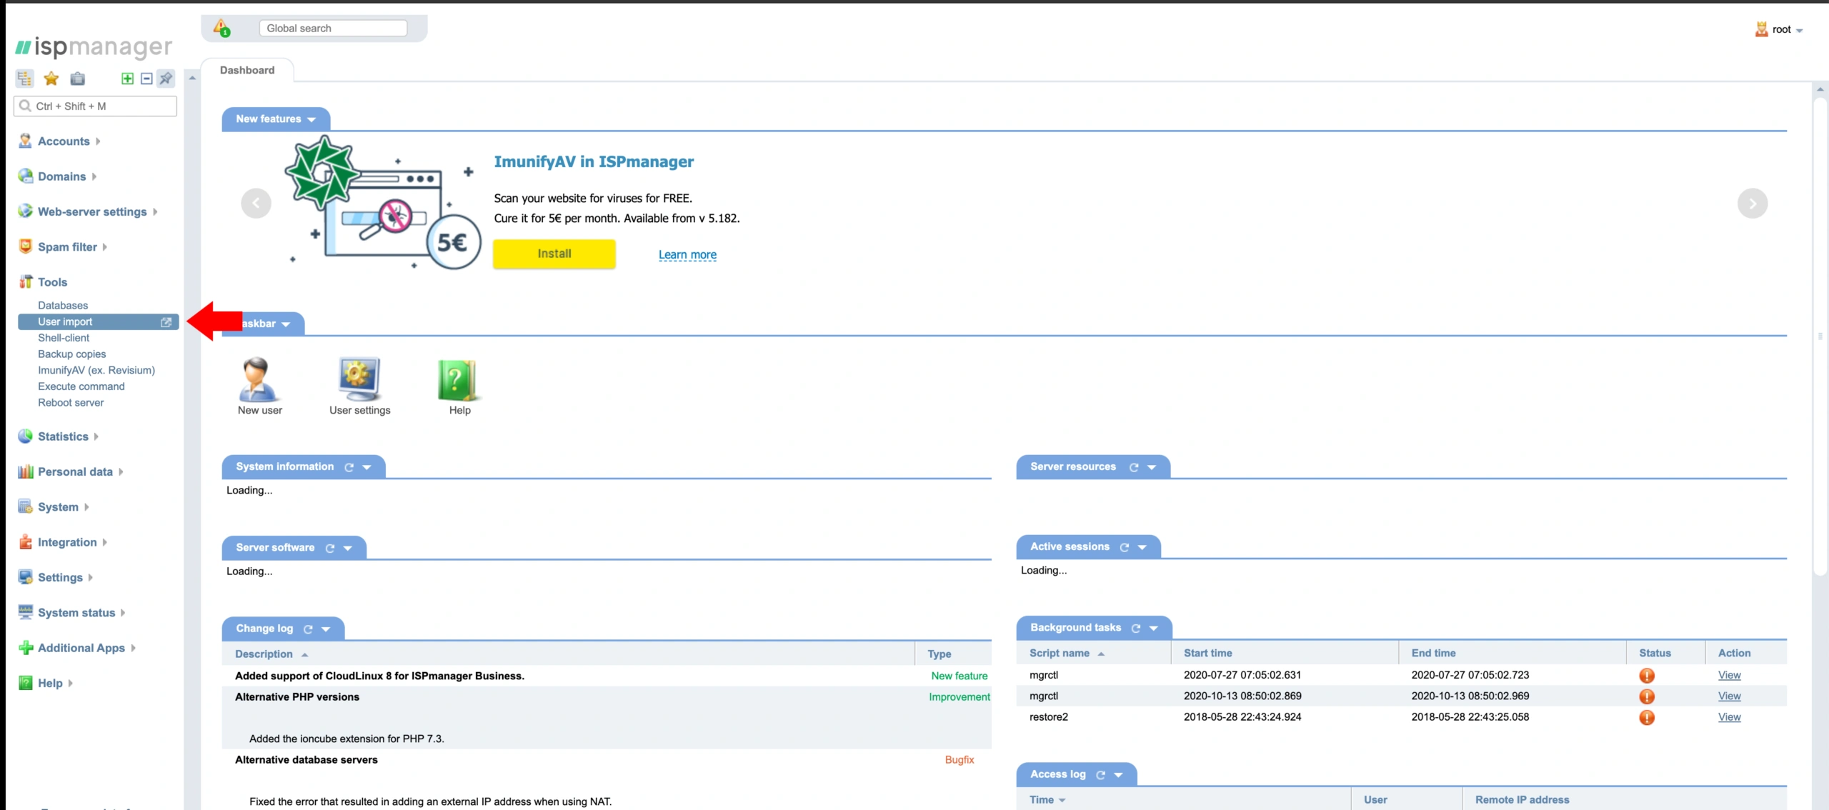1829x810 pixels.
Task: Click the root user avatar icon
Action: [x=1761, y=29]
